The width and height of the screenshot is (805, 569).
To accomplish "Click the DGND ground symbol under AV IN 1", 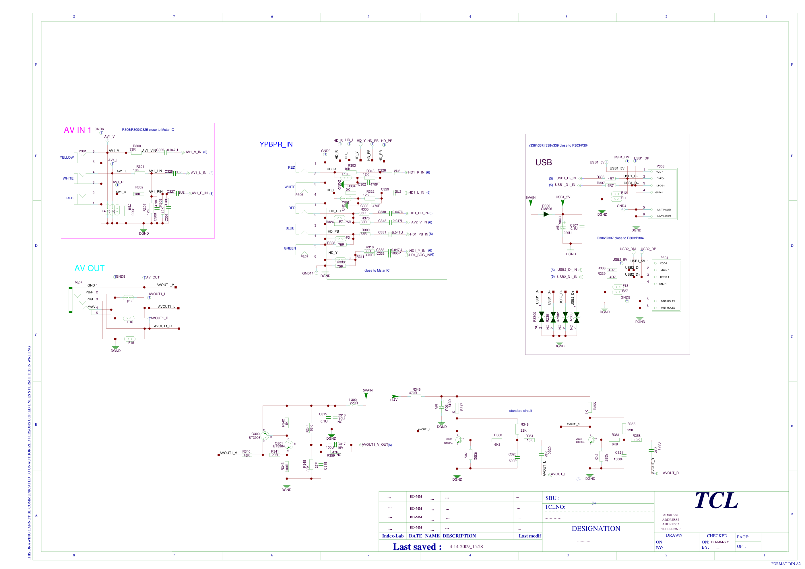I will pos(143,230).
